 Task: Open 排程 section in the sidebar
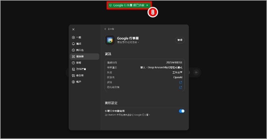(x=84, y=63)
